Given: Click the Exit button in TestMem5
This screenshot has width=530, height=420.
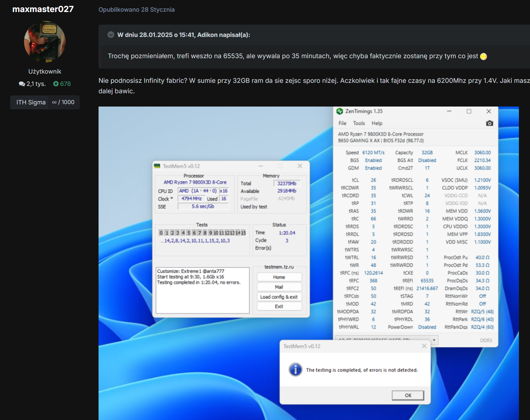Looking at the screenshot, I should tap(279, 306).
